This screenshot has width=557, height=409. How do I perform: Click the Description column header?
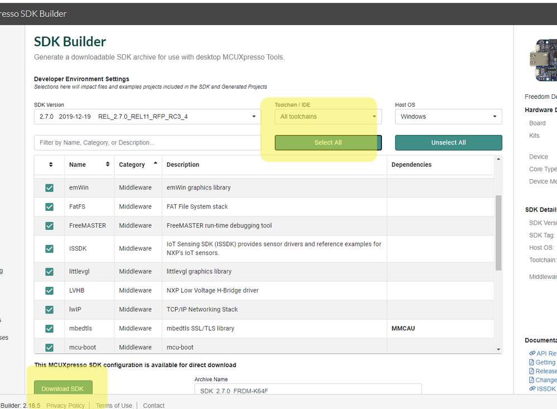coord(183,165)
